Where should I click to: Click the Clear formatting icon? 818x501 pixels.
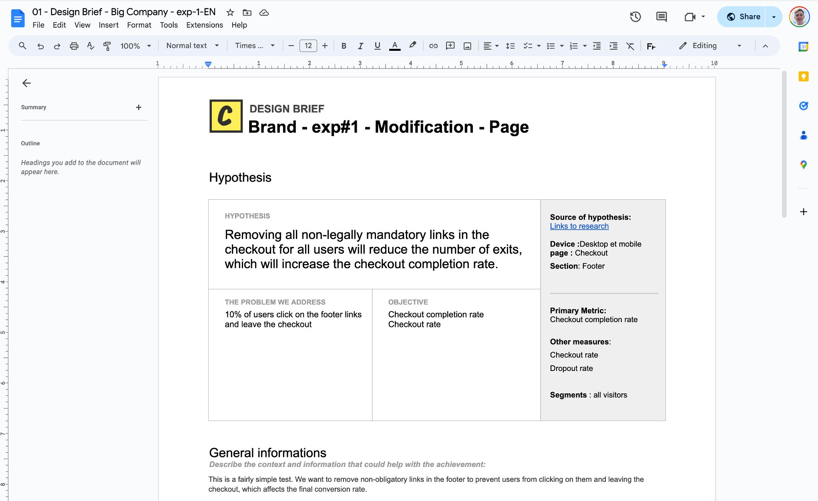click(x=631, y=45)
